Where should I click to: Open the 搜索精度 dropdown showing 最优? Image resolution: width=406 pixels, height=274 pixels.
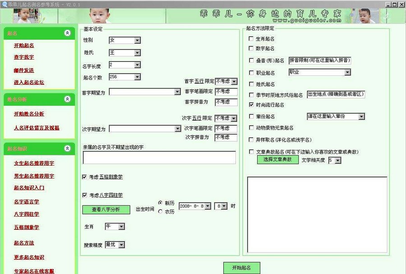[122, 244]
